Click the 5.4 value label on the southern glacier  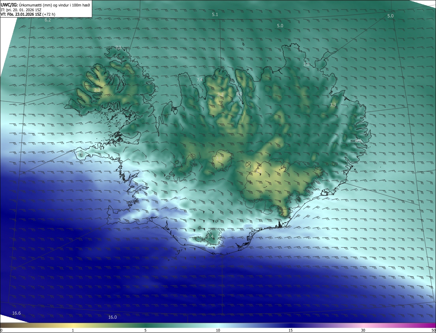click(210, 236)
